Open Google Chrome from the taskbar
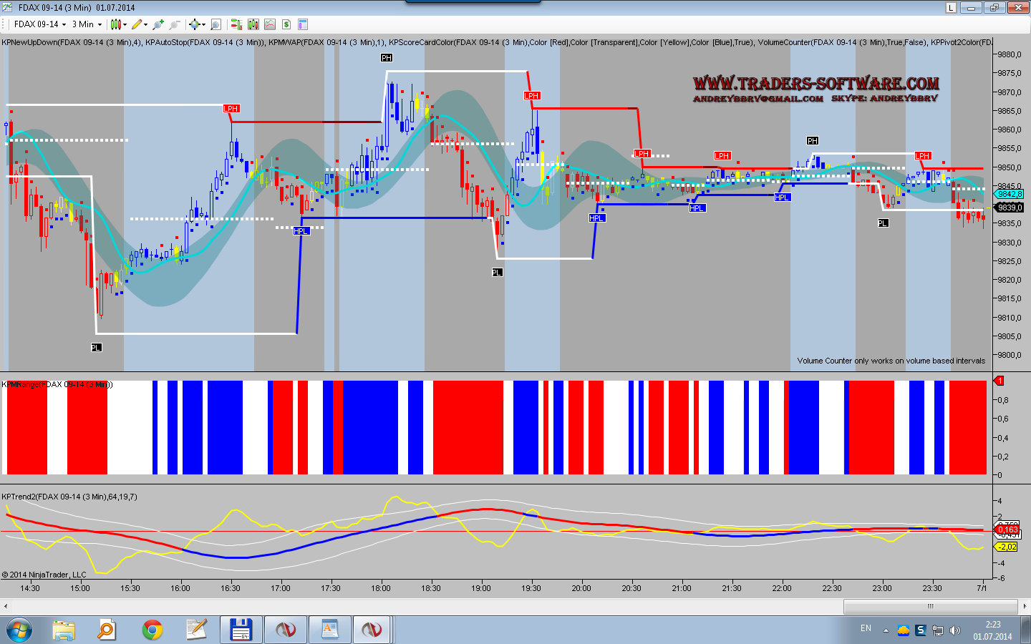 coord(152,630)
